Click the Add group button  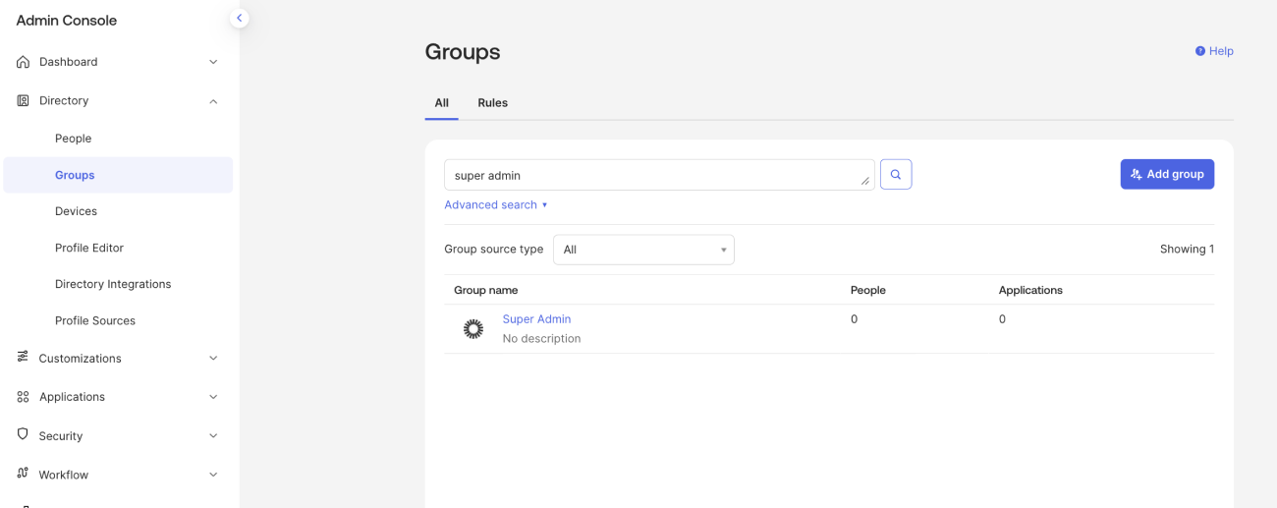click(x=1167, y=174)
